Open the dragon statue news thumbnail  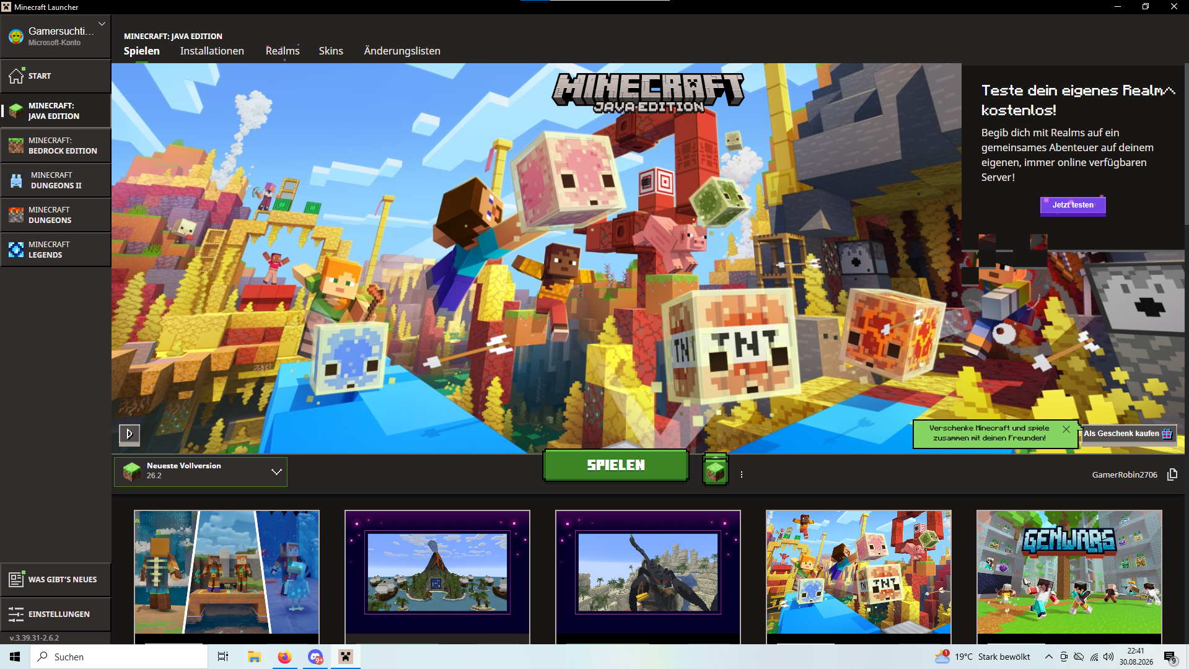click(x=648, y=572)
